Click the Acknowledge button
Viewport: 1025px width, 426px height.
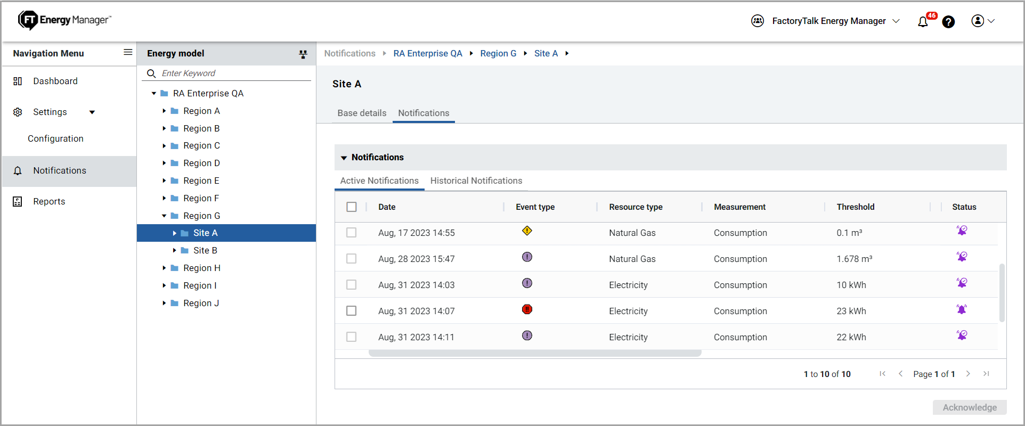[970, 407]
